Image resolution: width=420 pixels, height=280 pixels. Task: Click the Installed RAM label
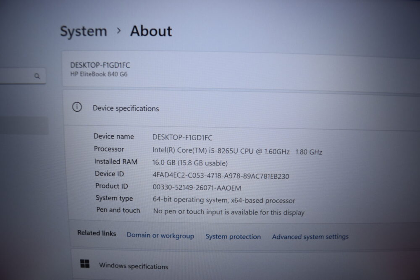click(x=116, y=162)
